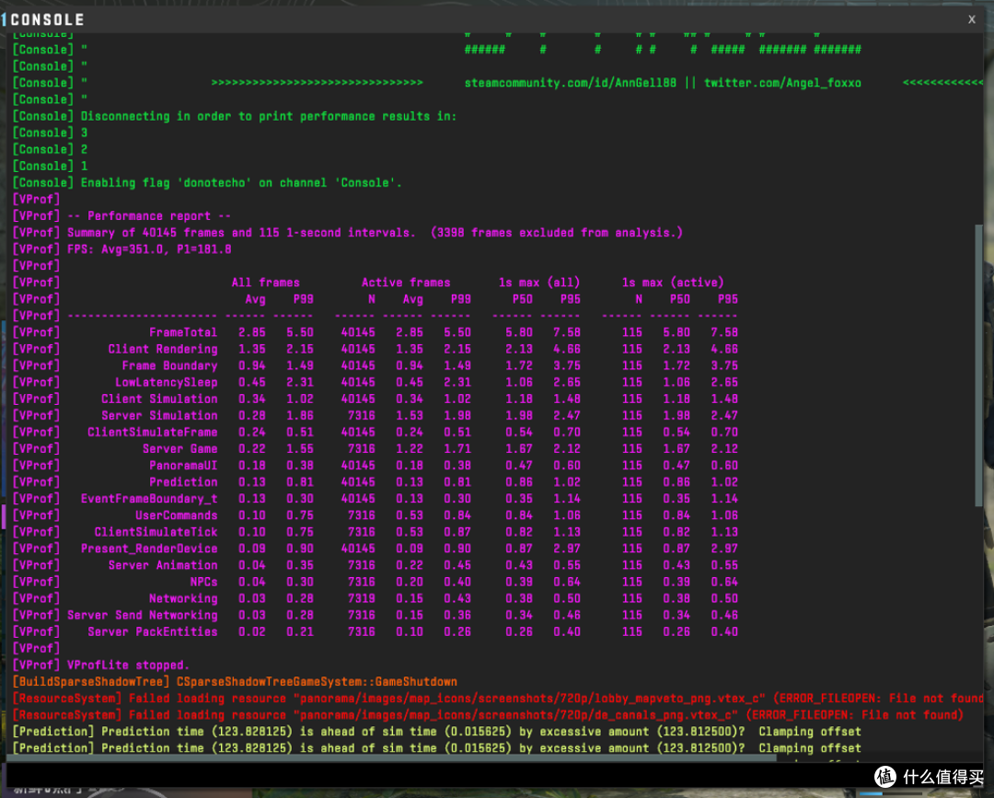Click the de_canals_png.vtex_c error line
The image size is (994, 798).
point(488,714)
